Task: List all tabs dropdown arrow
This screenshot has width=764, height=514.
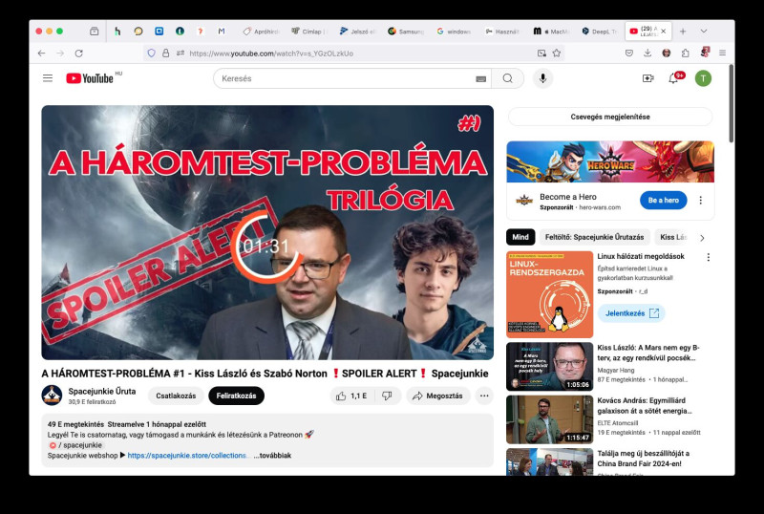Action: [x=704, y=32]
